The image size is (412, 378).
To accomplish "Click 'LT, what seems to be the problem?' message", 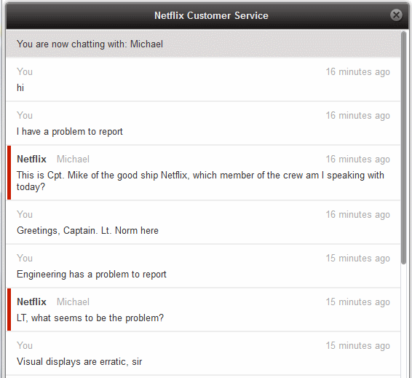I will pyautogui.click(x=90, y=318).
